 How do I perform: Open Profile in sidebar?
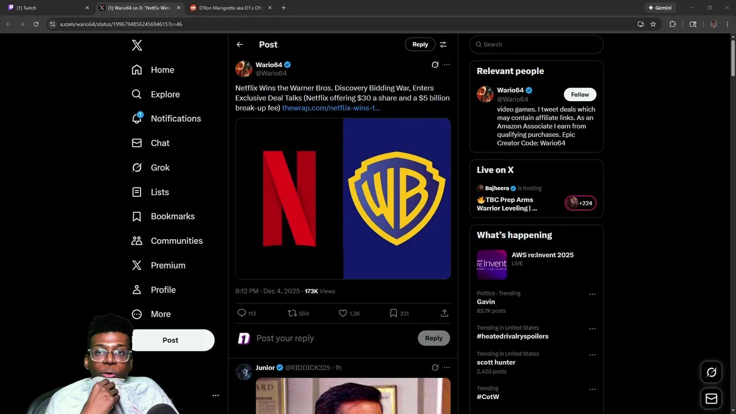tap(154, 290)
